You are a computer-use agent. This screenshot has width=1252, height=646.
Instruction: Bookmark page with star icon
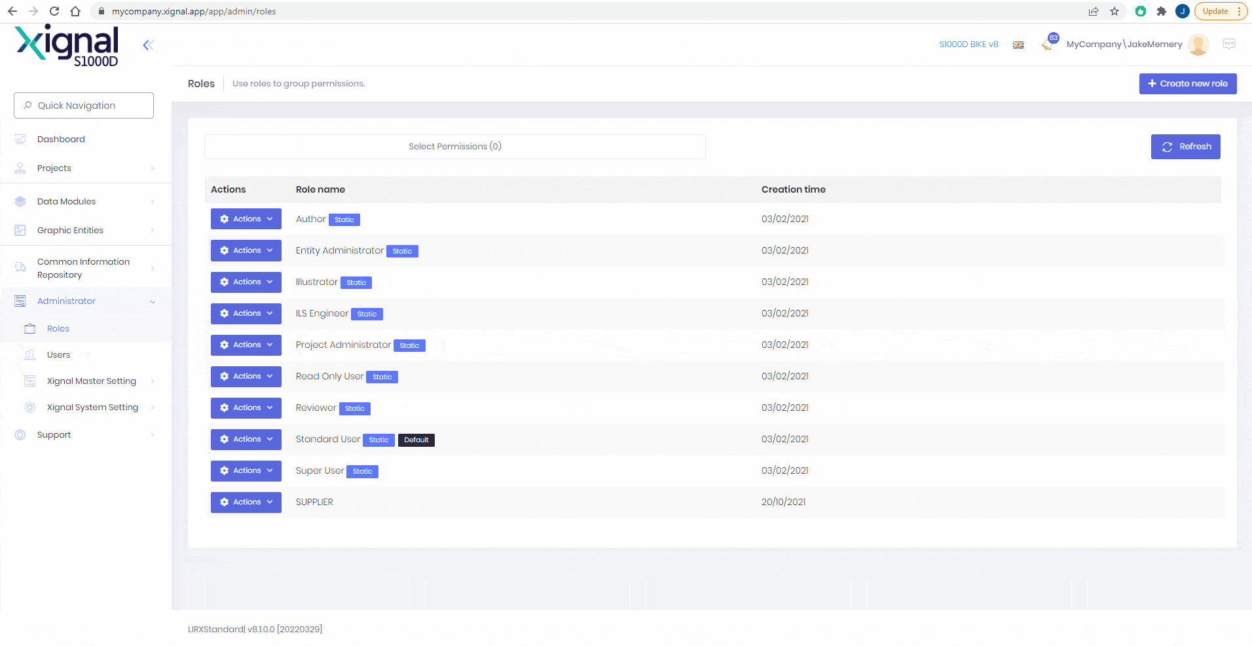click(x=1114, y=11)
